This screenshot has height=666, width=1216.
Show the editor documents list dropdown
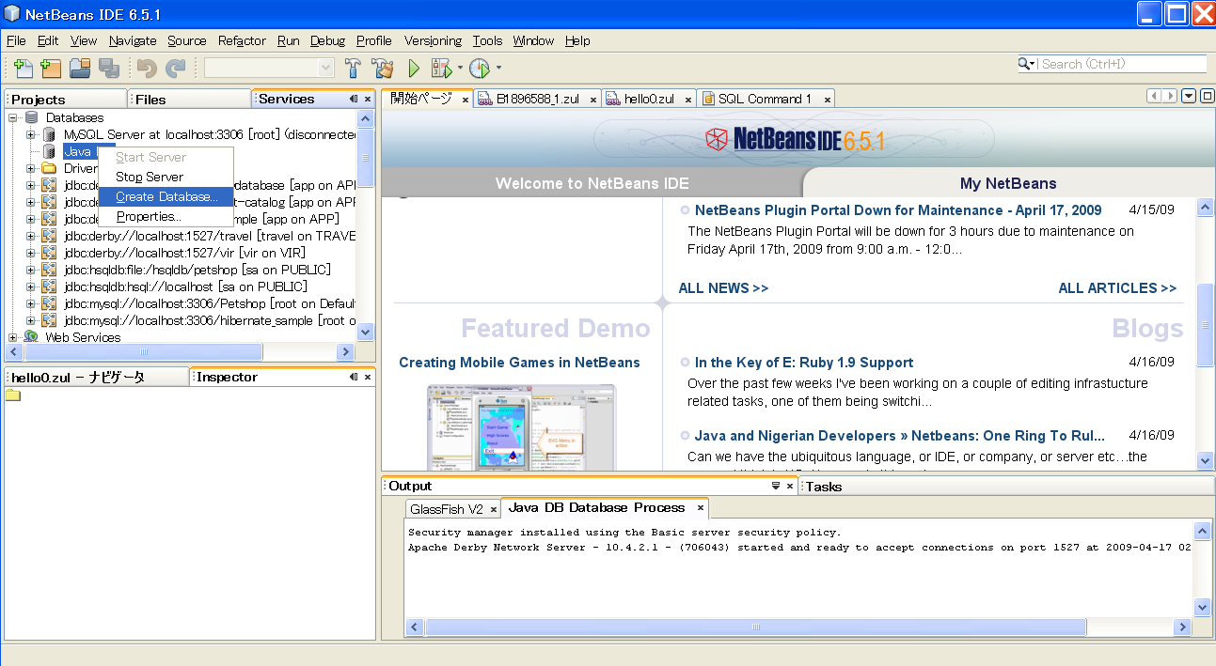coord(1189,96)
